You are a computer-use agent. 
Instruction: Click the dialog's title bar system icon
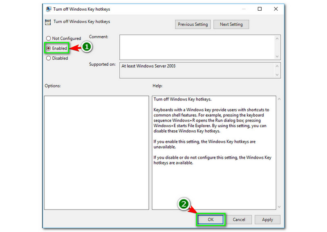click(48, 9)
